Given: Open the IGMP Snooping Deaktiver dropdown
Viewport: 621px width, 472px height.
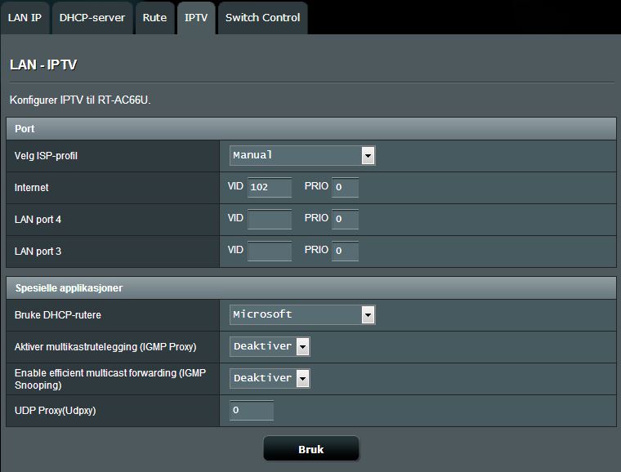Looking at the screenshot, I should [270, 379].
